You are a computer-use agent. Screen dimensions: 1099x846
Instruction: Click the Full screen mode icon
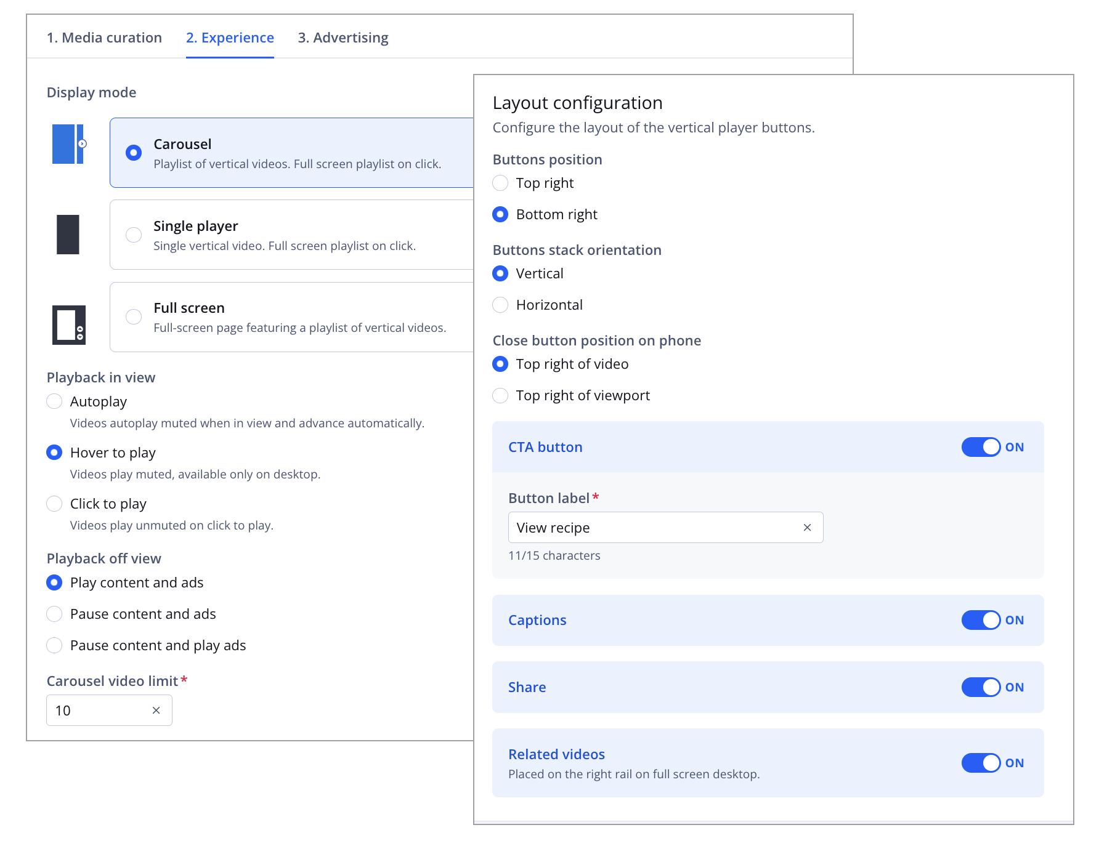point(69,324)
